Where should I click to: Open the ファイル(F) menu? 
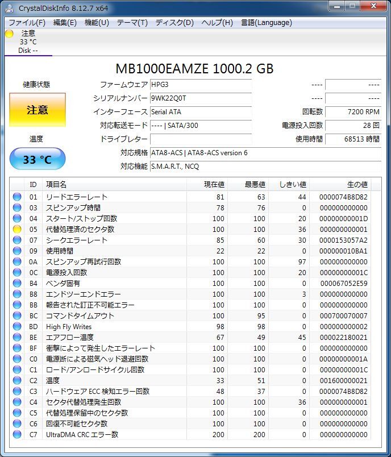coord(27,23)
